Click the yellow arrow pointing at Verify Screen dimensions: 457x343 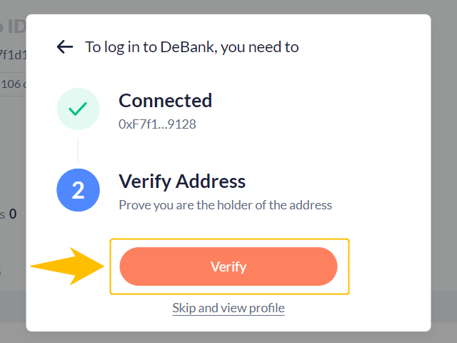(67, 266)
